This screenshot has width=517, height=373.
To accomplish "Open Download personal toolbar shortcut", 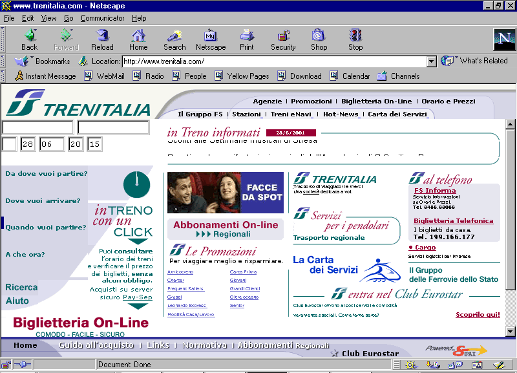I will point(299,76).
